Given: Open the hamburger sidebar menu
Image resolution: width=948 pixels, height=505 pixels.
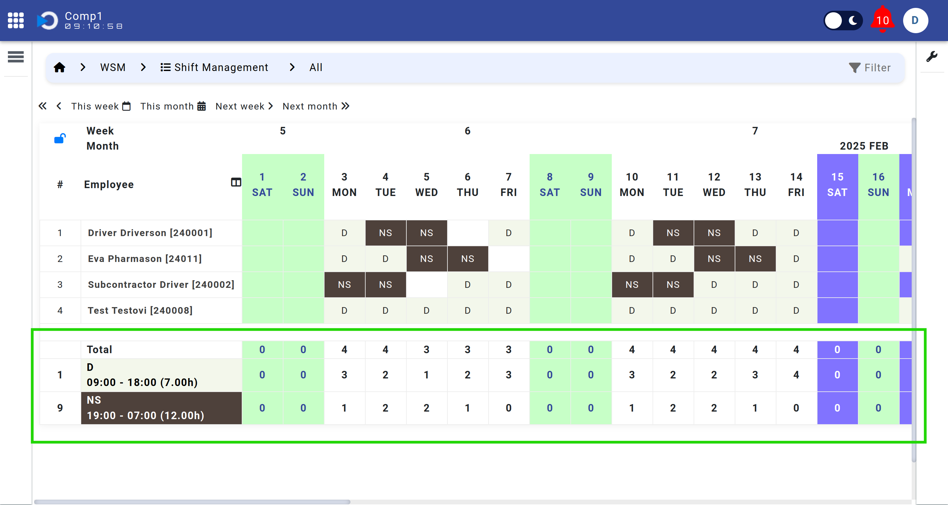Looking at the screenshot, I should pos(16,57).
